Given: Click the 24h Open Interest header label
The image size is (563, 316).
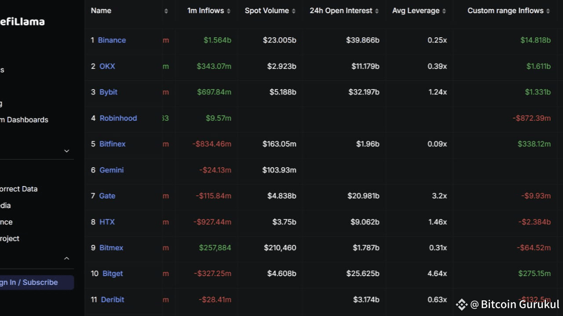Looking at the screenshot, I should [x=341, y=11].
